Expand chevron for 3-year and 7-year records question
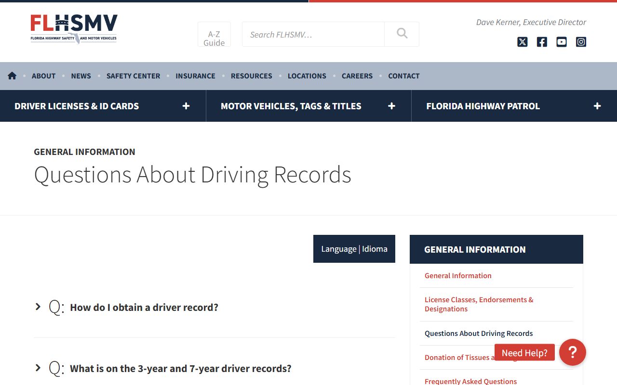 point(38,368)
